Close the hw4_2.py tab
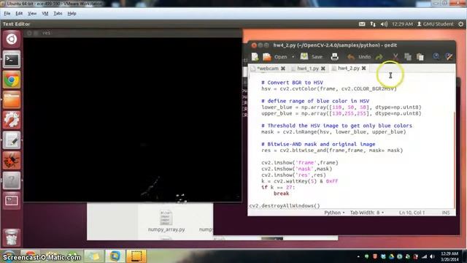The height and width of the screenshot is (263, 467). point(363,68)
